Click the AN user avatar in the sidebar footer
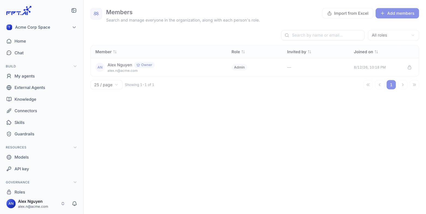 pos(11,204)
